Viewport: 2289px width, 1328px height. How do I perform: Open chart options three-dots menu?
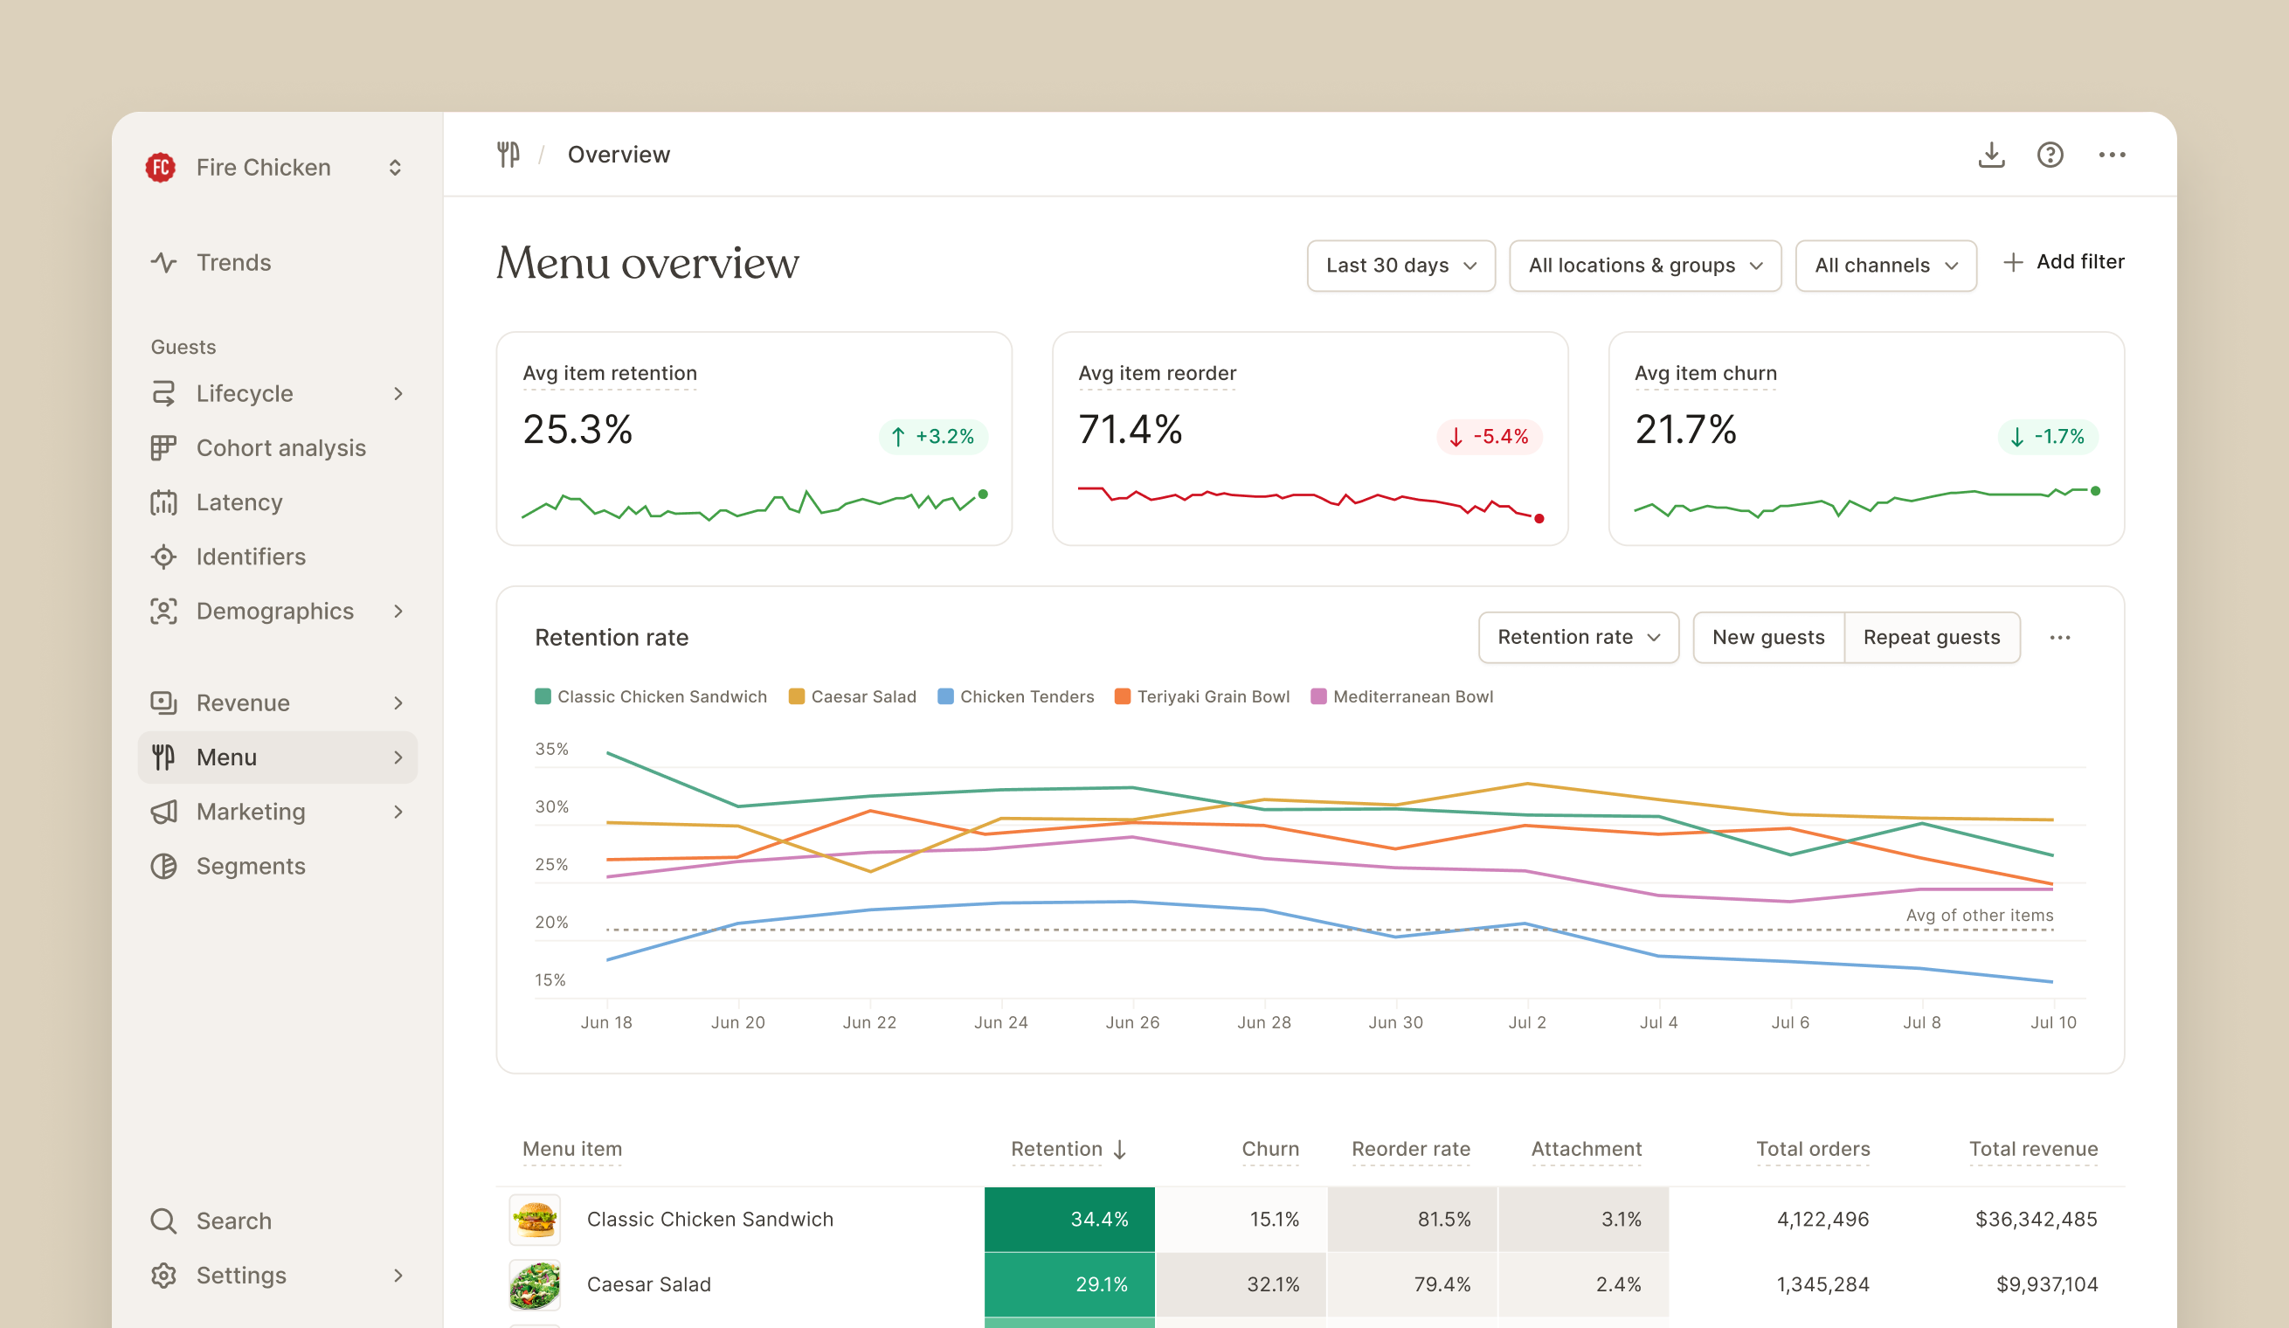click(x=2059, y=638)
